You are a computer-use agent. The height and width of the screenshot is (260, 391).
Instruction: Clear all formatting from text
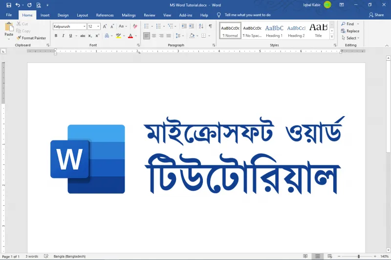135,26
